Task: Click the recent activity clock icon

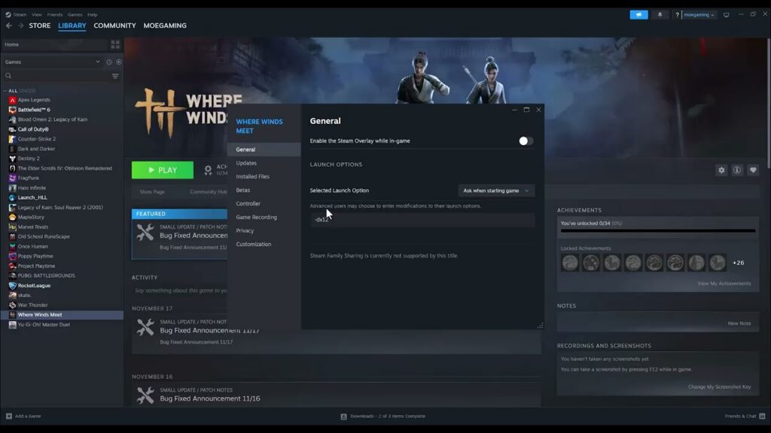Action: coord(109,62)
